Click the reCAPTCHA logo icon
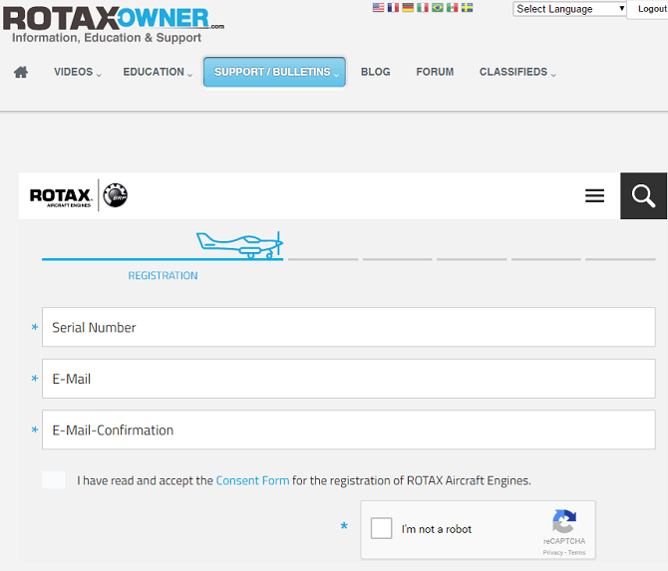The image size is (668, 571). tap(564, 521)
